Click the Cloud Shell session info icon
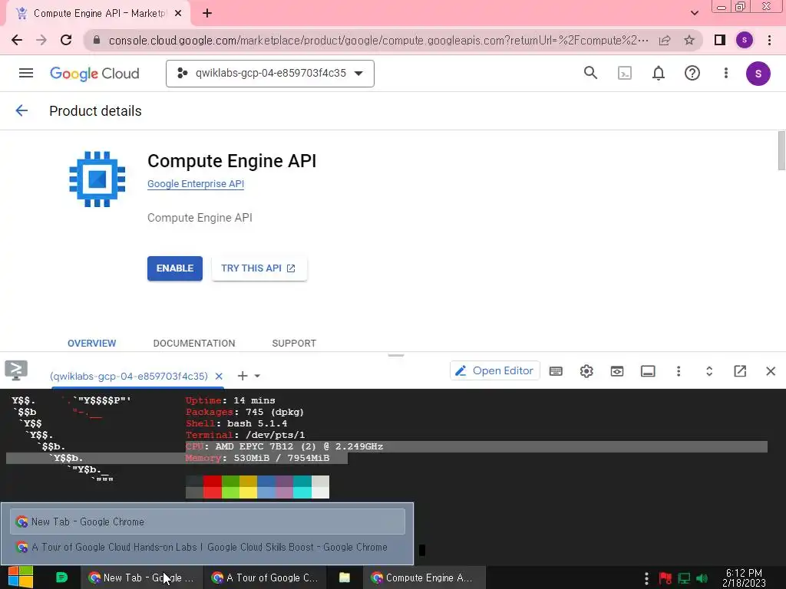Viewport: 786px width, 589px height. [648, 371]
